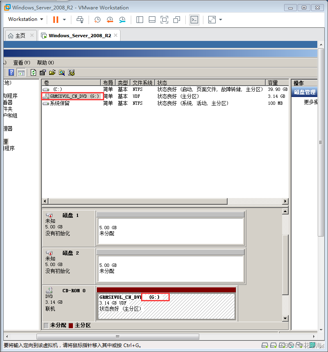Sort by the 布局 column header
328x352 pixels.
tap(108, 83)
